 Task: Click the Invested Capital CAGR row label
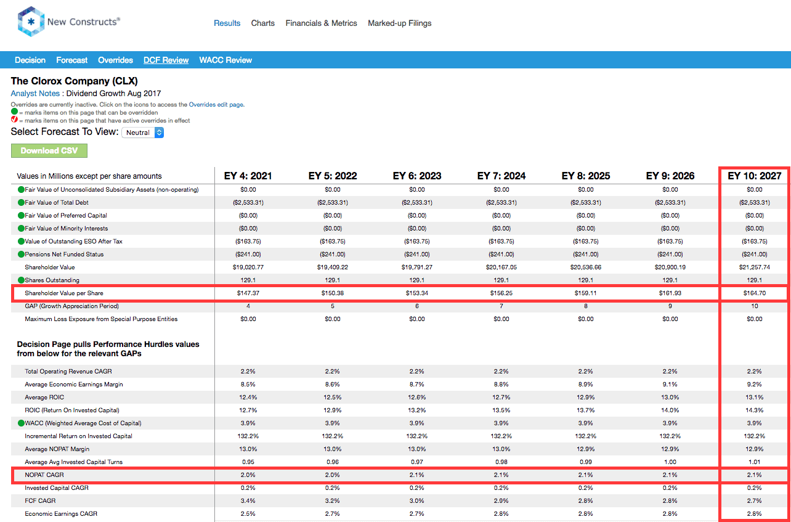(57, 488)
